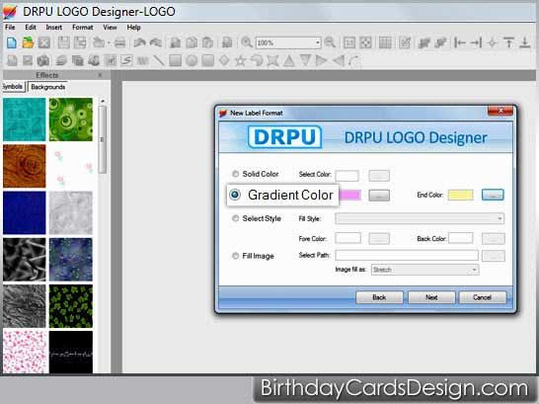Open a file with the folder icon
Image resolution: width=539 pixels, height=404 pixels.
(x=28, y=42)
